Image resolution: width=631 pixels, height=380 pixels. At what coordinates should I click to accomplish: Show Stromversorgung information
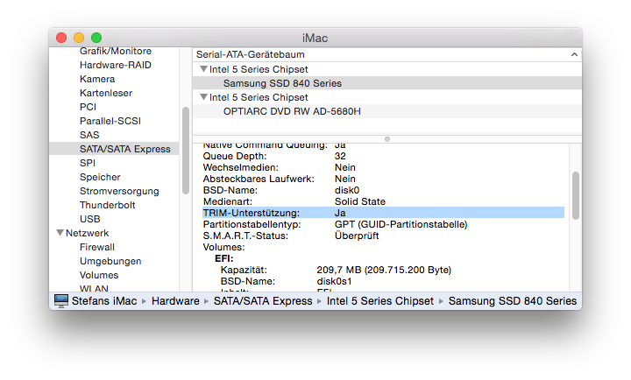119,192
